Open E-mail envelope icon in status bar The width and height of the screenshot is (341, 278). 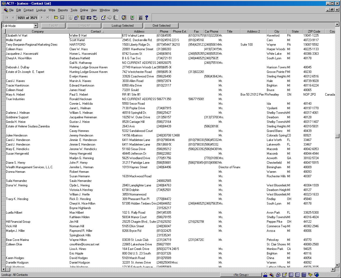coord(310,275)
